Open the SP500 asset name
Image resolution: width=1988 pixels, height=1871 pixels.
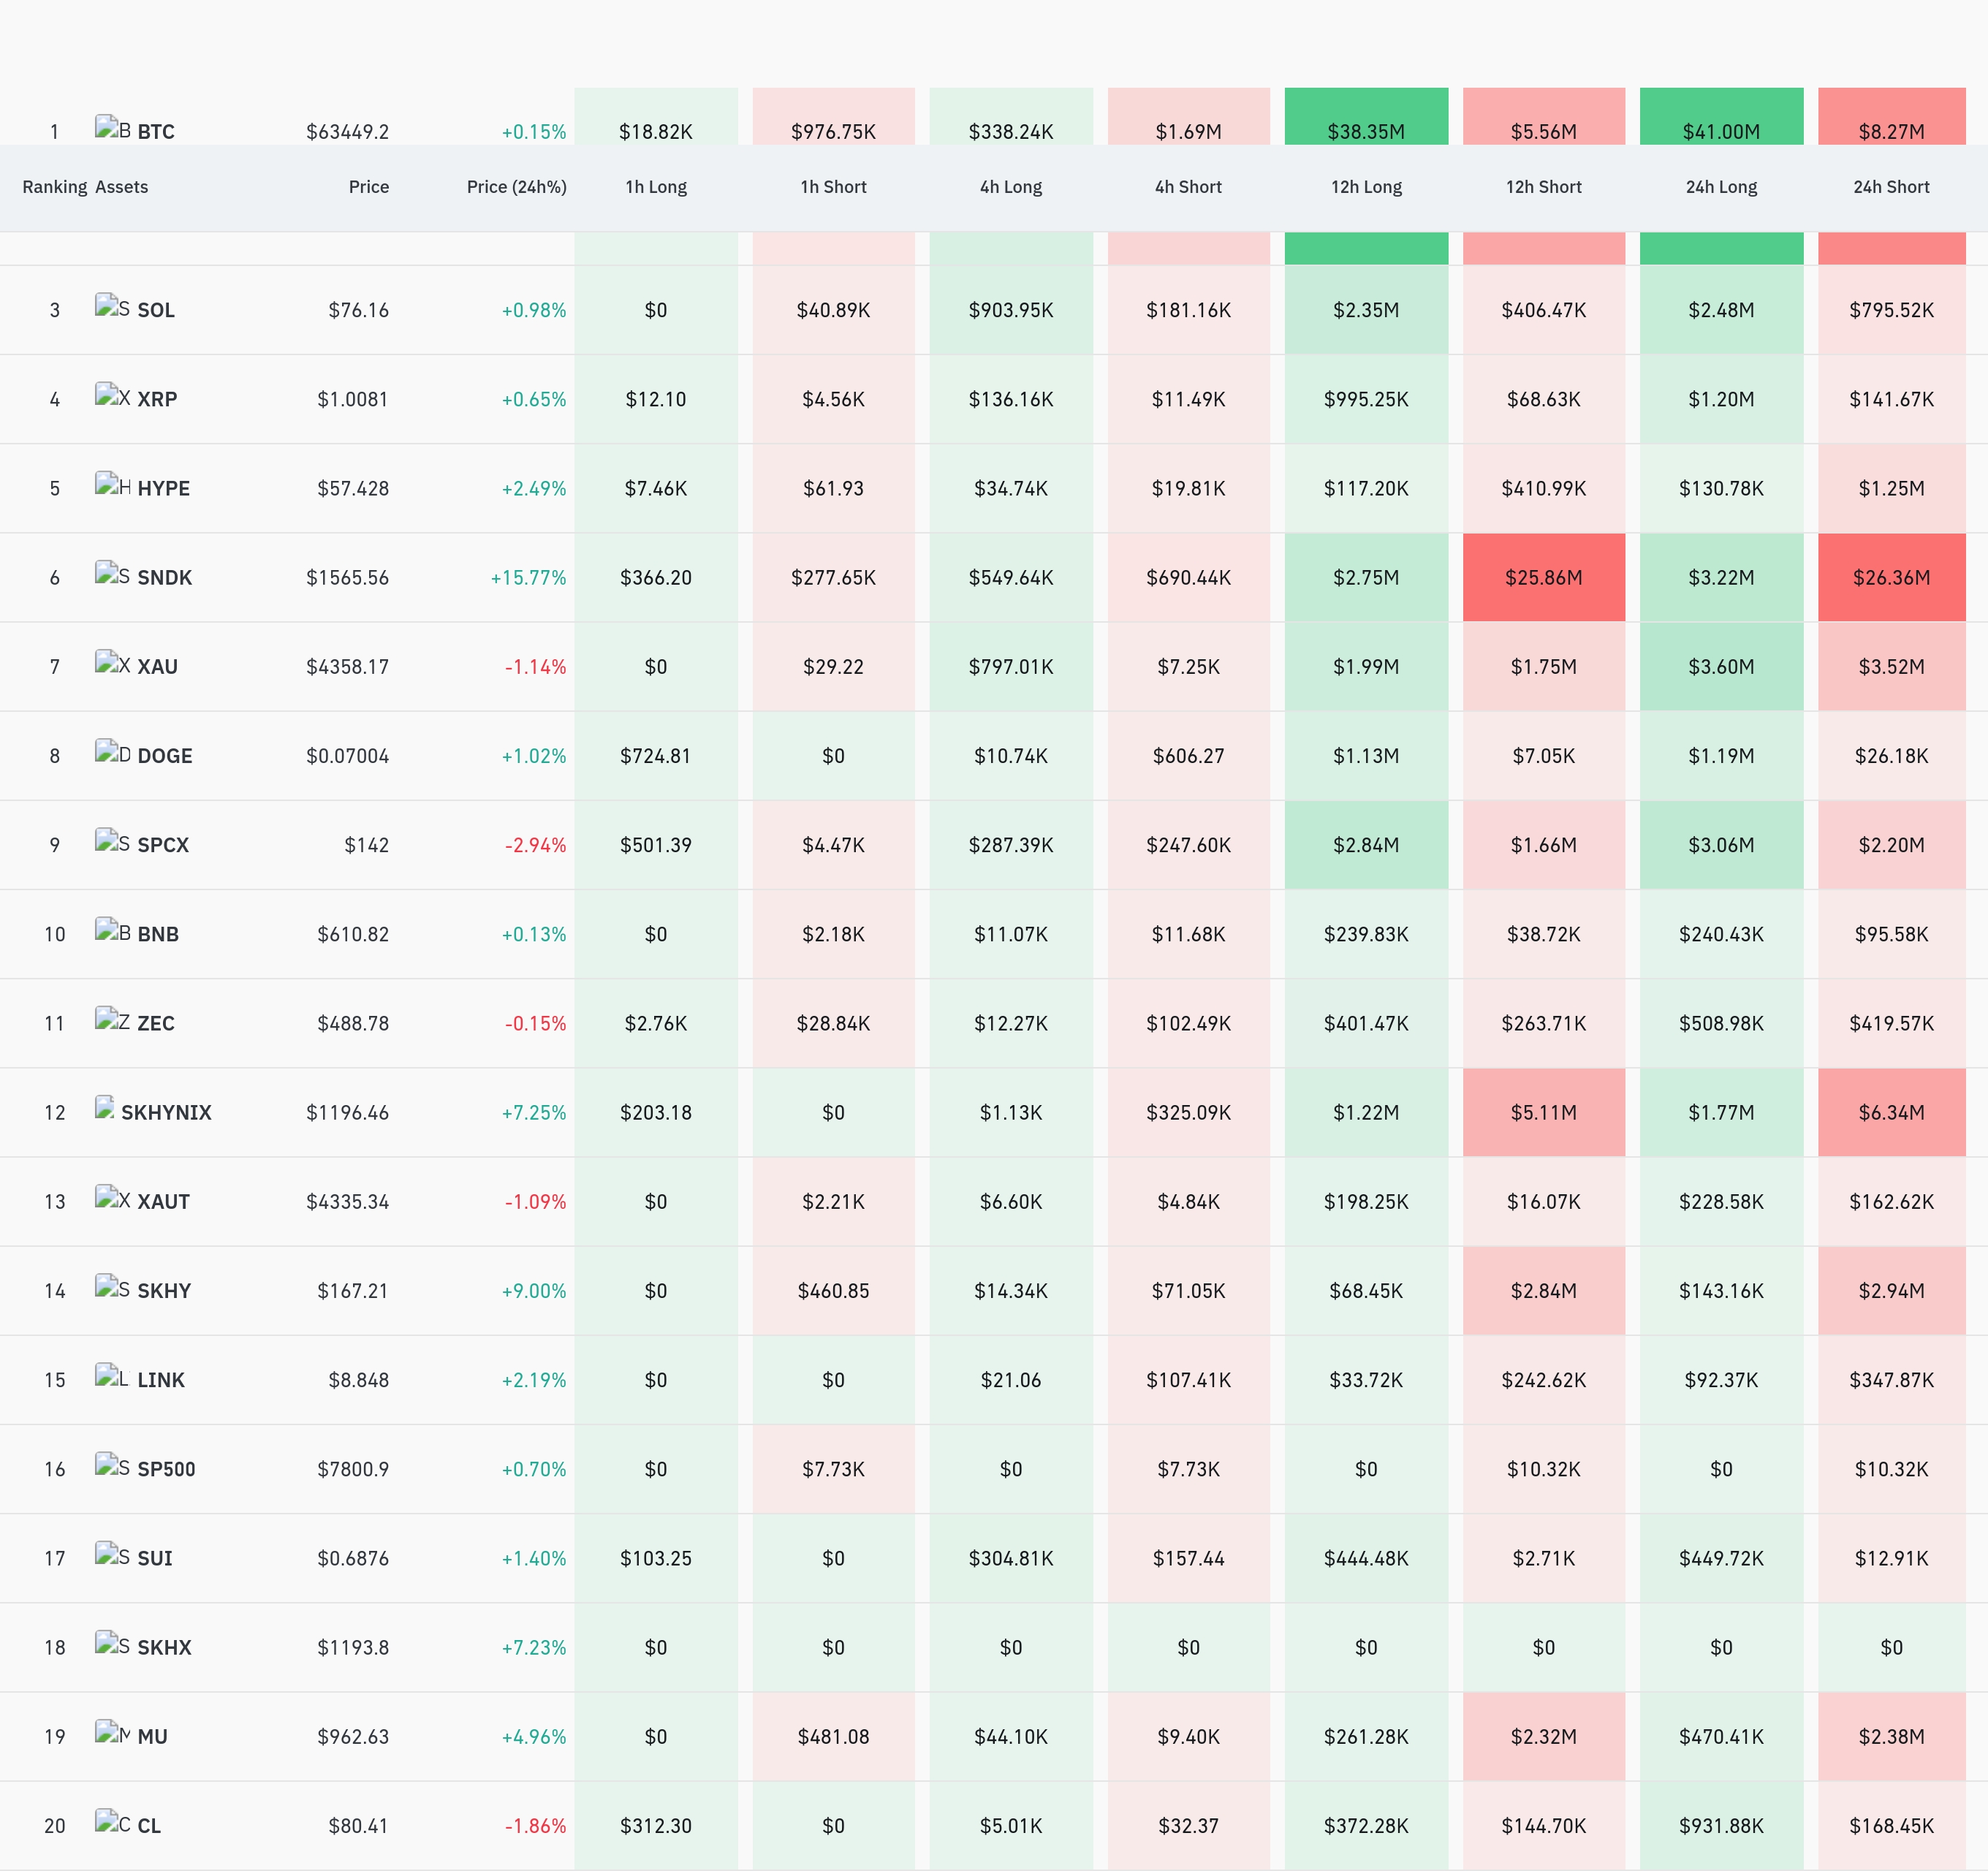click(x=166, y=1469)
